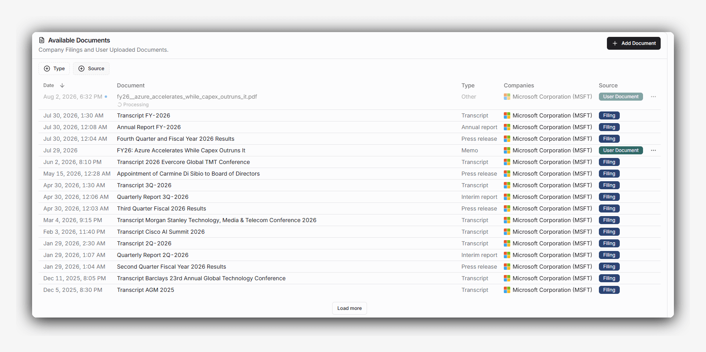Open Transcript 2026 Evercore Global TMT Conference
This screenshot has width=706, height=352.
183,162
